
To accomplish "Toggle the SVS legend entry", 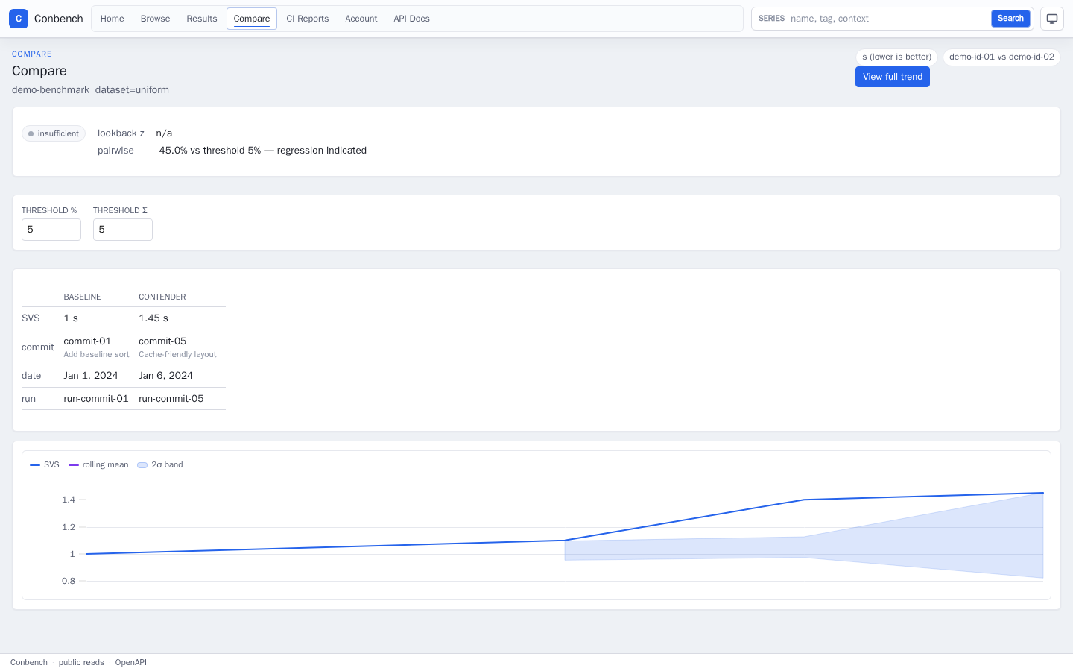I will (x=45, y=465).
